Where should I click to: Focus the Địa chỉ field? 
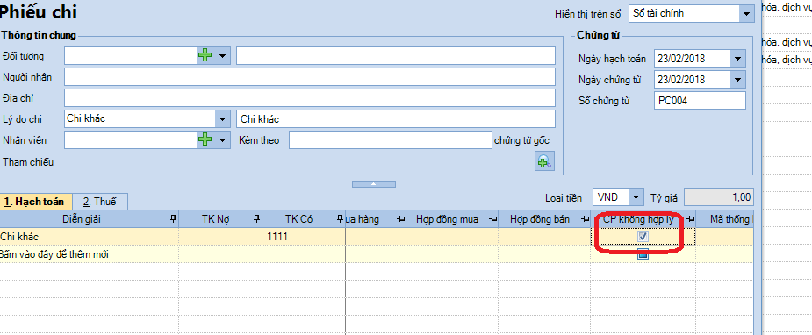point(310,97)
